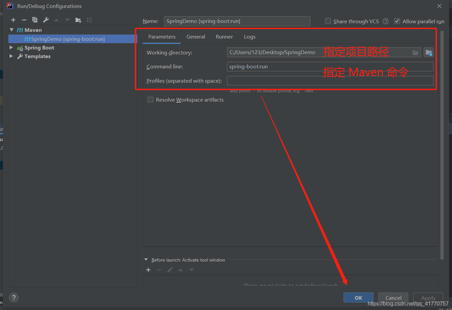The width and height of the screenshot is (452, 310).
Task: Create new folder for configurations
Action: 78,20
